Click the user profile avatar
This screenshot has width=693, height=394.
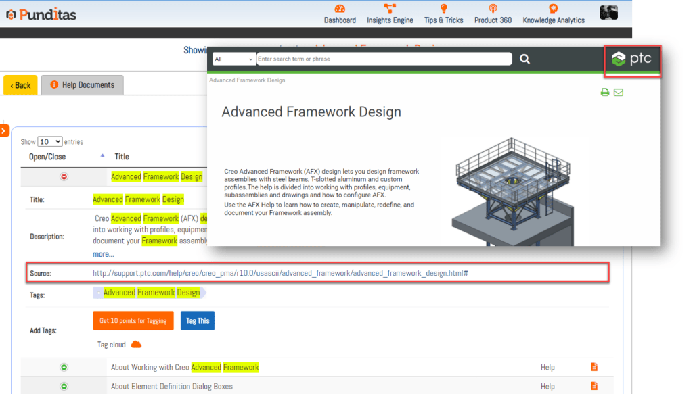[608, 12]
